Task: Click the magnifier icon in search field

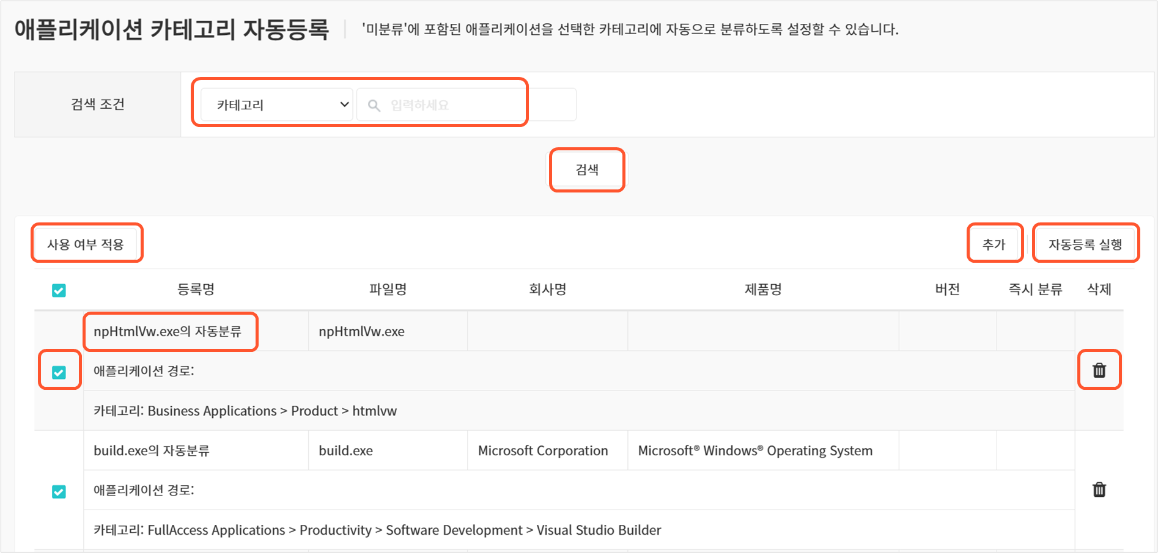Action: [x=374, y=106]
